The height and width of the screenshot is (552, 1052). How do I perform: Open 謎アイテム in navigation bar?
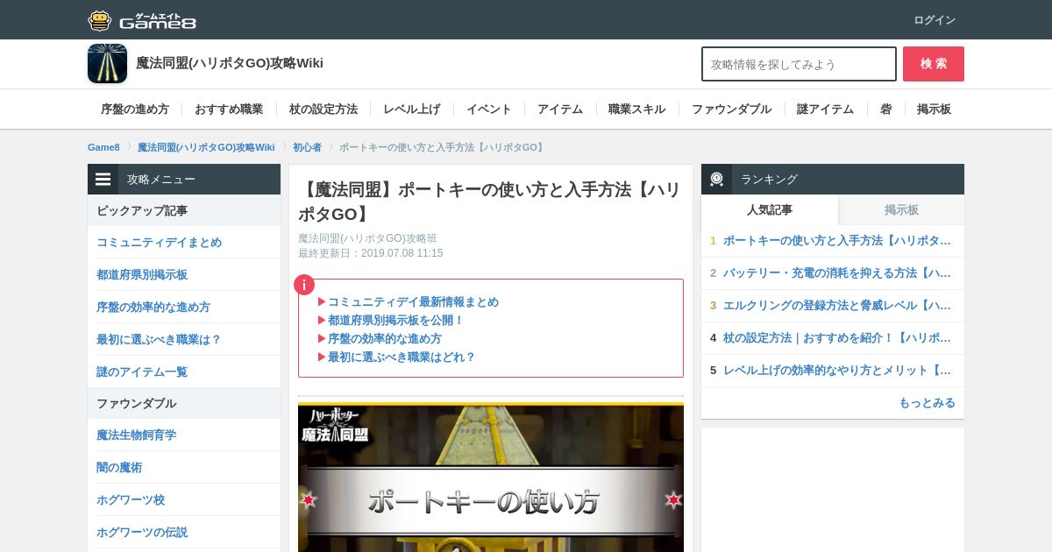coord(825,110)
